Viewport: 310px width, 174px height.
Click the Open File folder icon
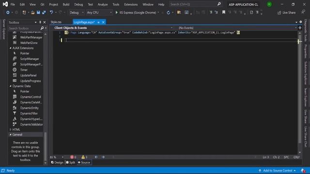click(x=33, y=13)
